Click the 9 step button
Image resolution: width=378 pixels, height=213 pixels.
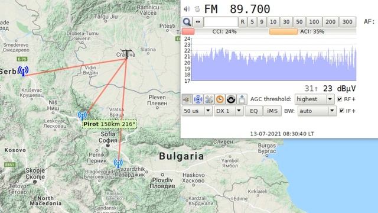point(262,22)
